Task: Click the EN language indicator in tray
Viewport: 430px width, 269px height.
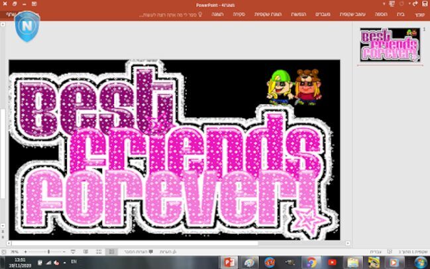Action: [x=74, y=262]
